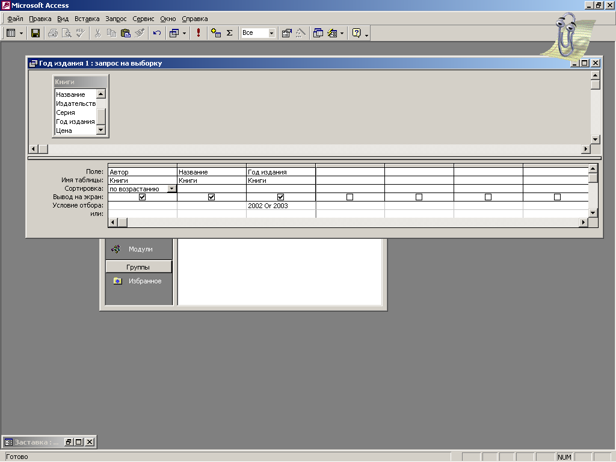Open the sort order dropdown 'по возрастанию'
Image resolution: width=616 pixels, height=462 pixels.
point(171,188)
